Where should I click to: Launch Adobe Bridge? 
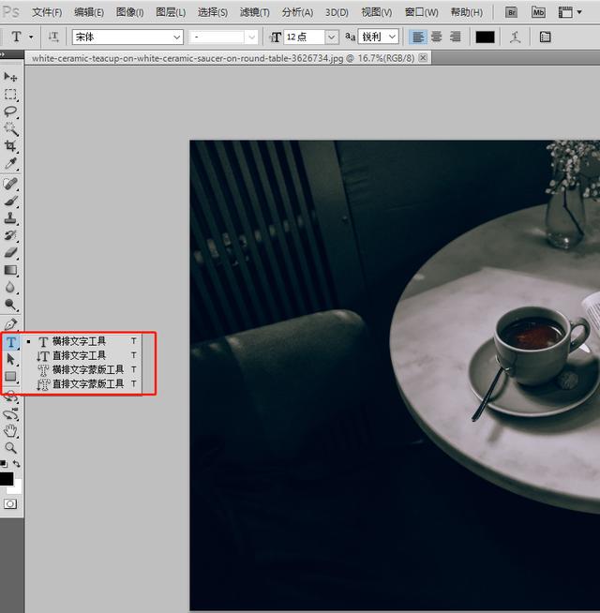click(x=511, y=12)
